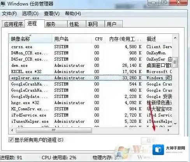This screenshot has width=190, height=162.
Task: Click CPU 使用率: 2% status entry
Action: 59,158
